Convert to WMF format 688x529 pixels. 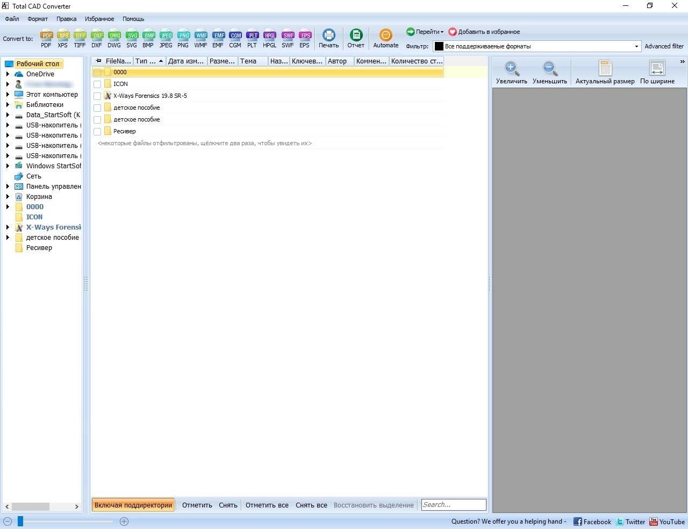[200, 38]
